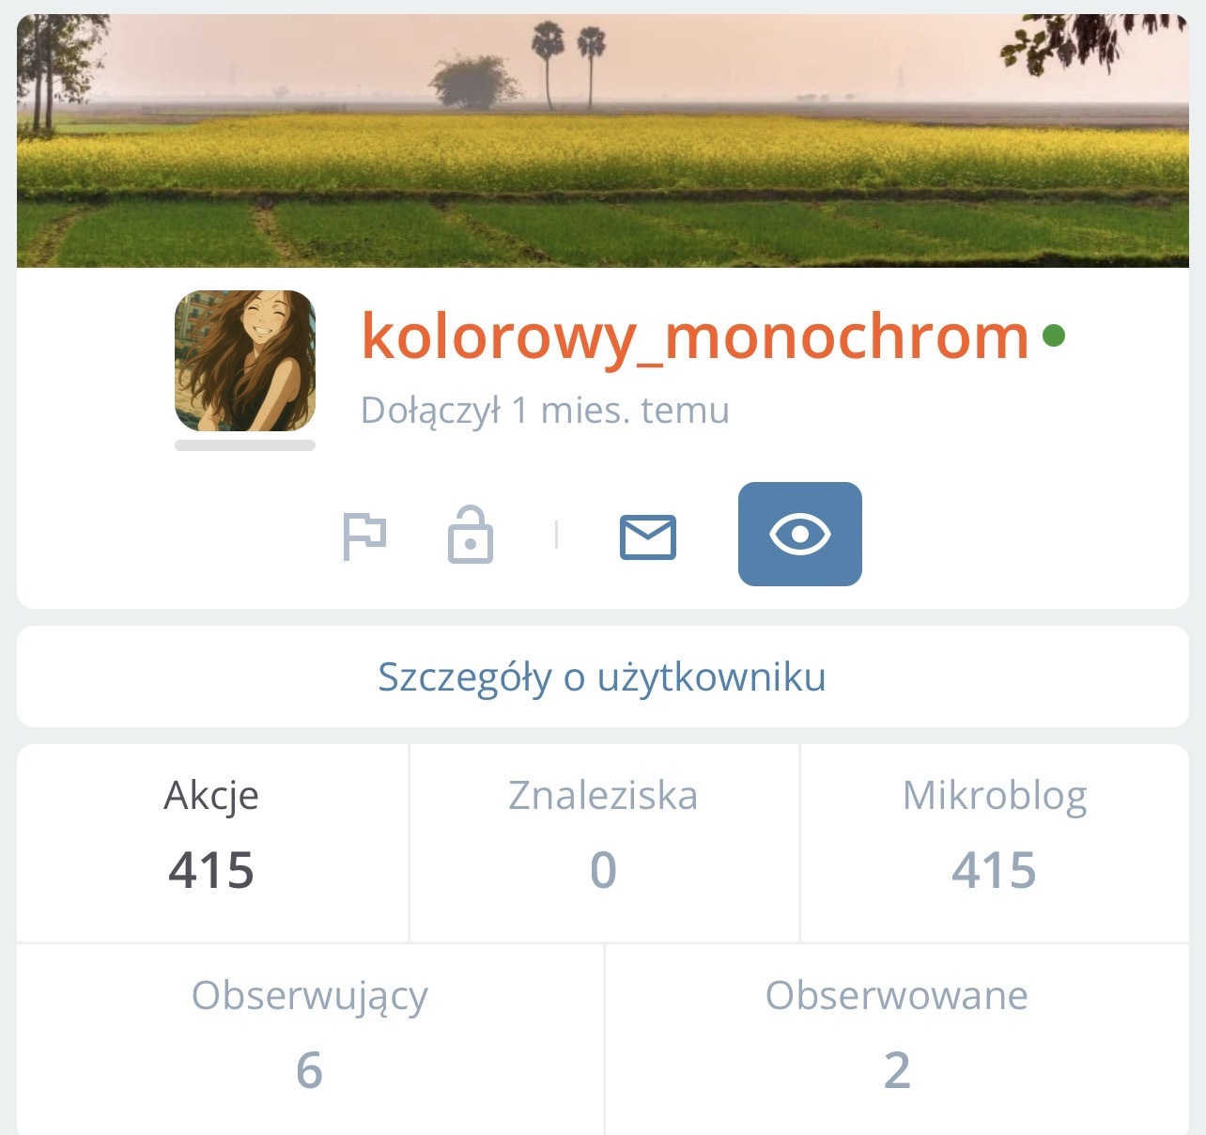Open the Mikroblog tab

[995, 843]
